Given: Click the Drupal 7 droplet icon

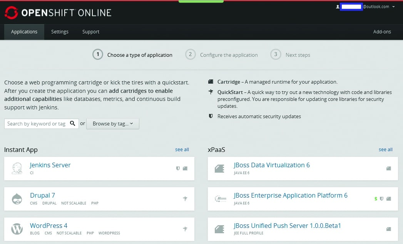Looking at the screenshot, I should point(17,199).
